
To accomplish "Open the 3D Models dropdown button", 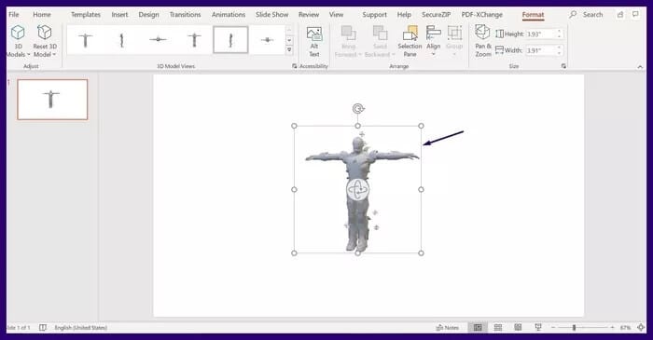I will click(x=18, y=40).
